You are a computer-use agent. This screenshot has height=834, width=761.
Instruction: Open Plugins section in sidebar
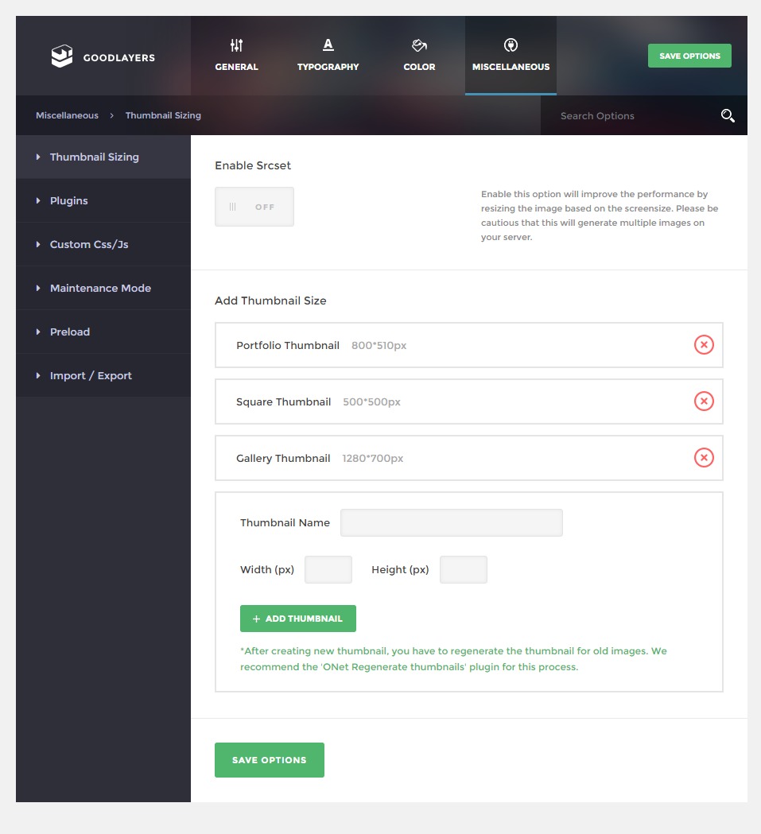(103, 200)
